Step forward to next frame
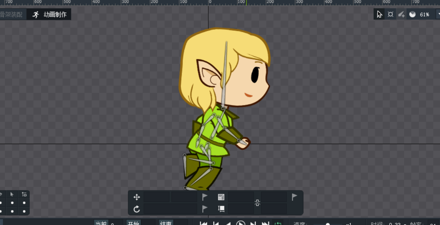Viewport: 440px width, 225px height. tap(253, 223)
